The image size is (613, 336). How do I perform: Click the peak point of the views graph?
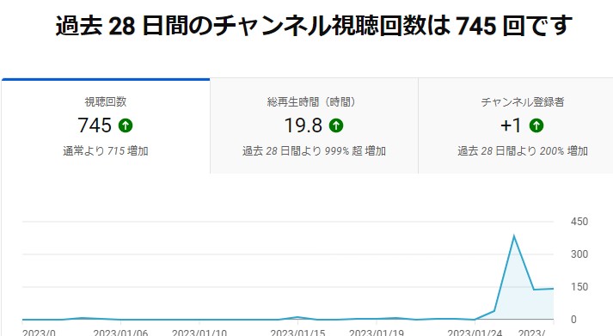pyautogui.click(x=514, y=235)
